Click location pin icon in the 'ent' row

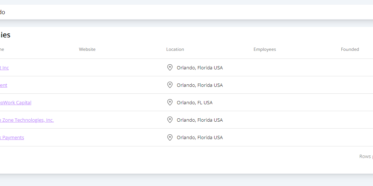[x=170, y=85]
